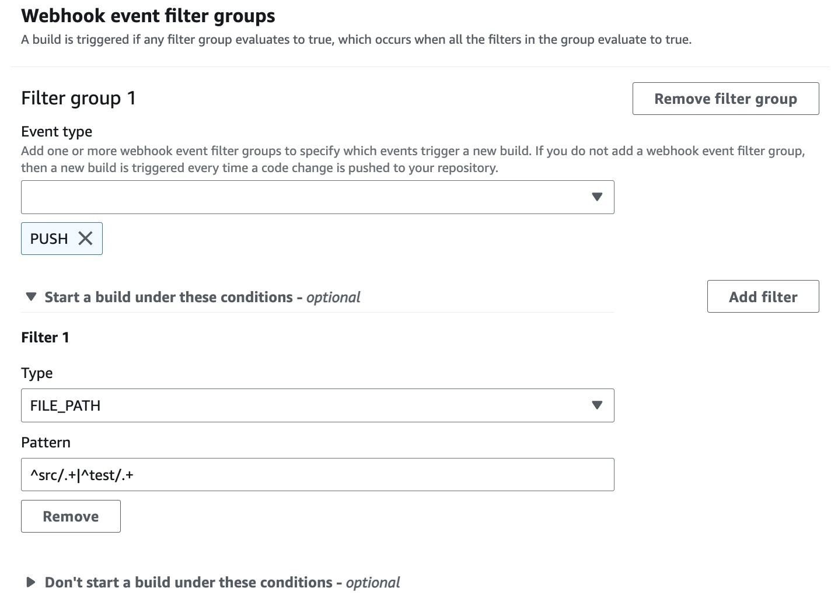Screen dimensions: 838x616
Task: Click the Webhook event filter groups title
Action: 148,16
